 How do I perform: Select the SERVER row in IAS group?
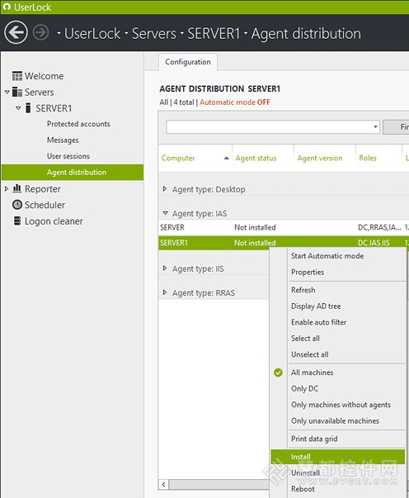tap(284, 227)
